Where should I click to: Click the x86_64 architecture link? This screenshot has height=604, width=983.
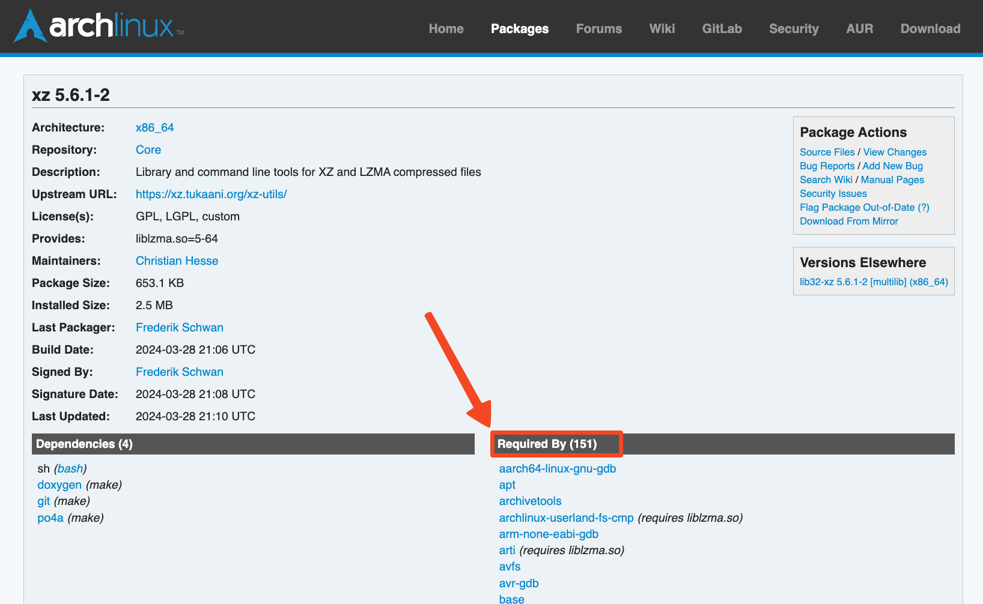[x=154, y=128]
